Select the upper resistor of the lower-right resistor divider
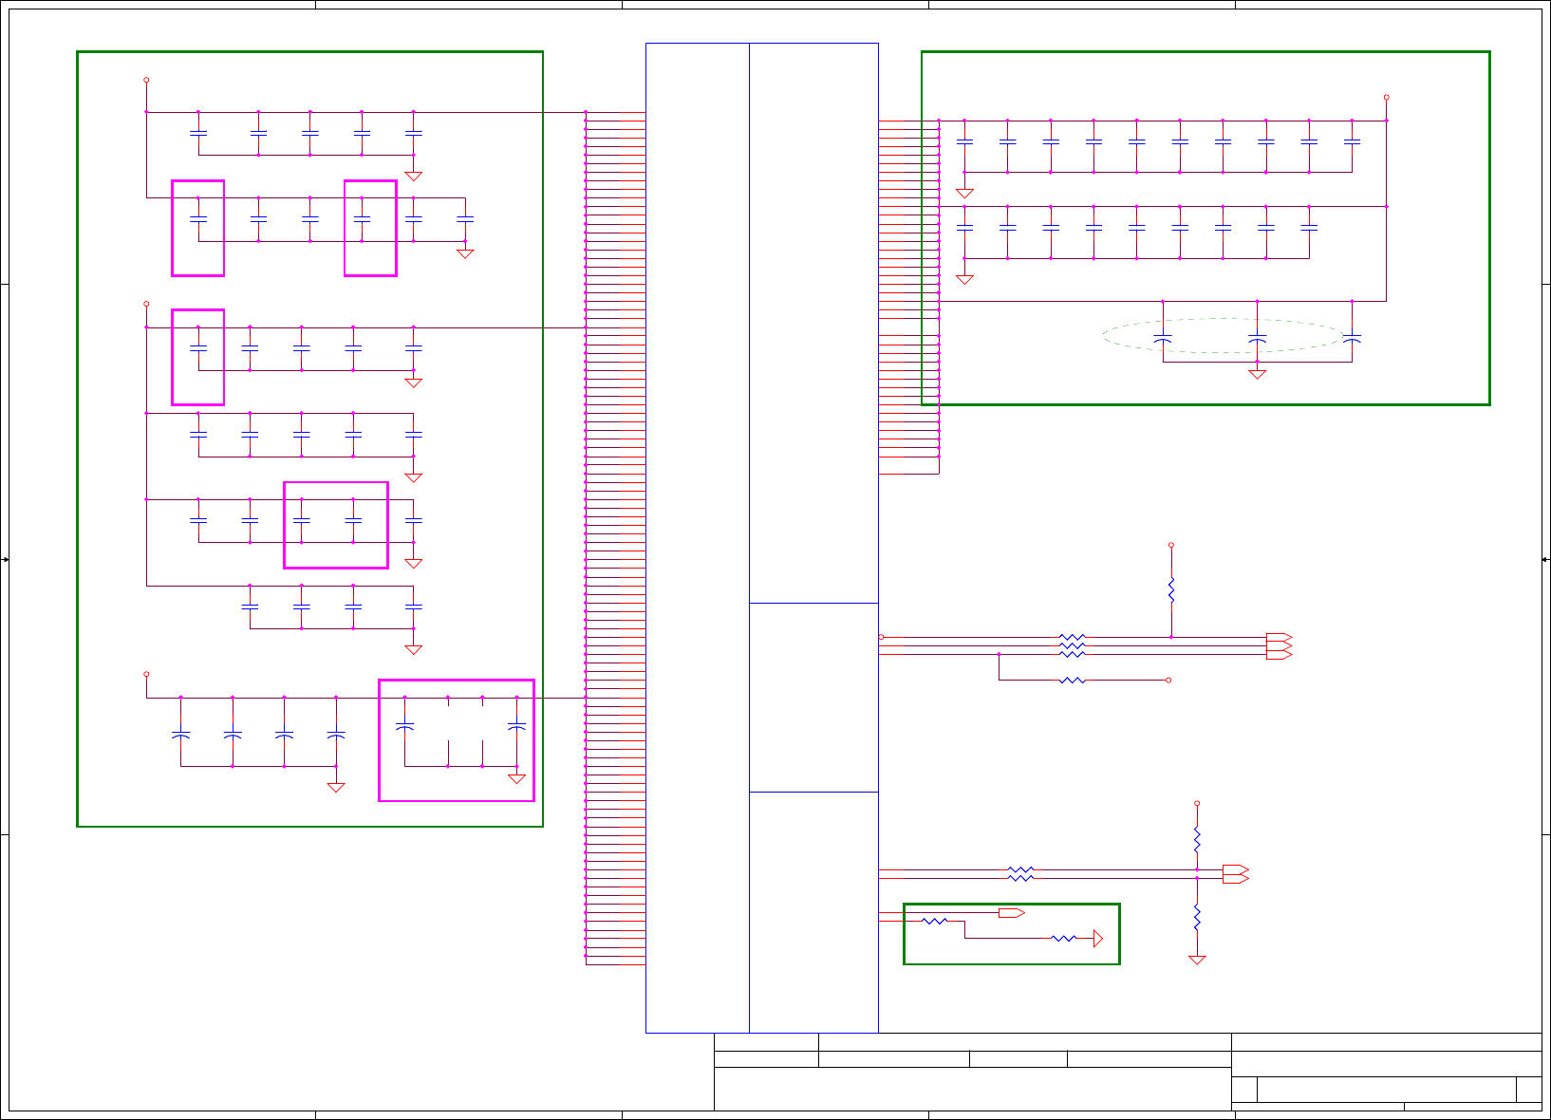 pos(1197,840)
